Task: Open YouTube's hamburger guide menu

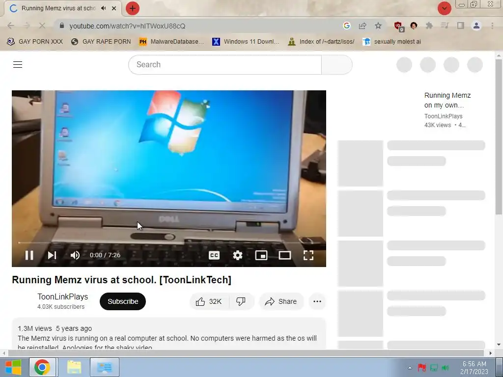Action: coord(18,64)
